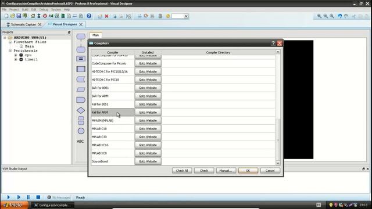Click the Check button
Image resolution: width=372 pixels, height=209 pixels.
pyautogui.click(x=204, y=171)
